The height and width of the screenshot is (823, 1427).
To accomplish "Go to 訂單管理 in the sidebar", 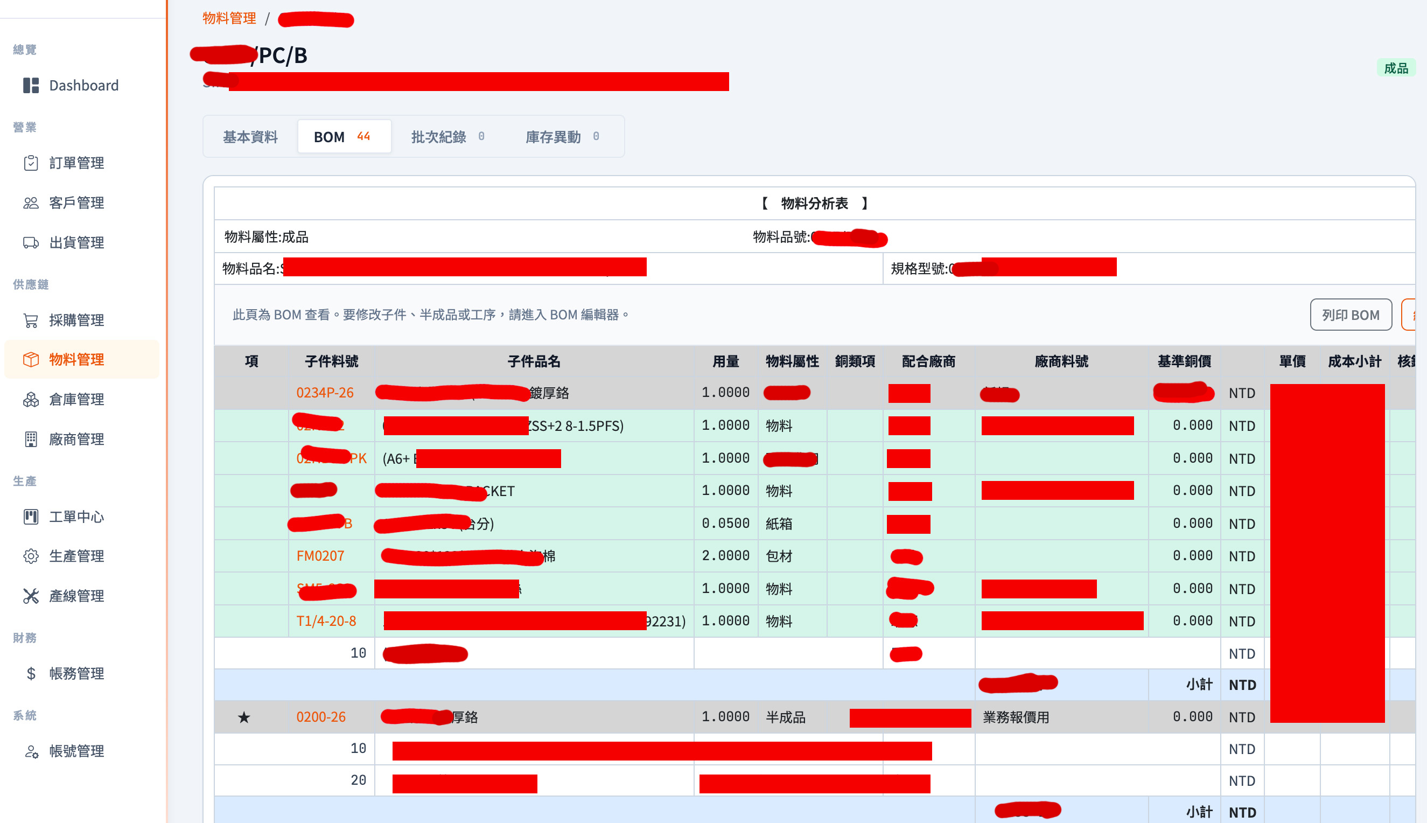I will pyautogui.click(x=81, y=163).
